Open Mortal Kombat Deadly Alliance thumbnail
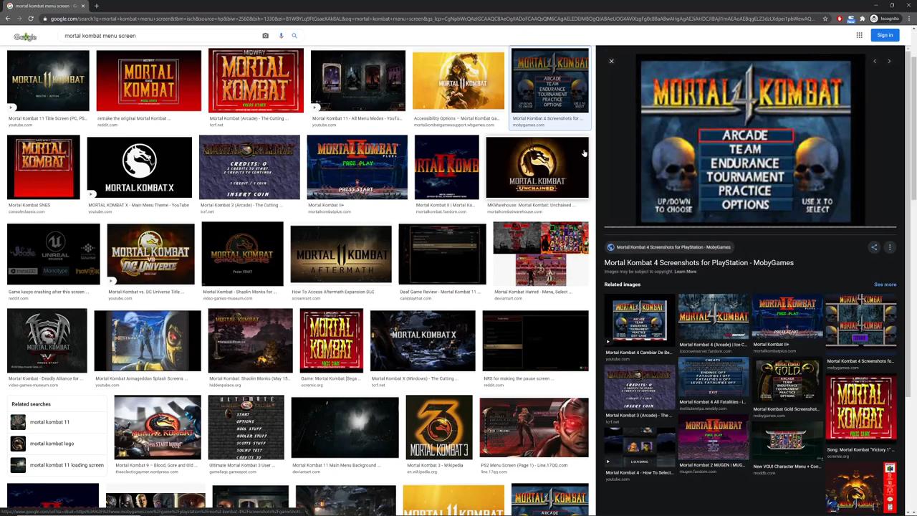917x516 pixels. click(47, 340)
